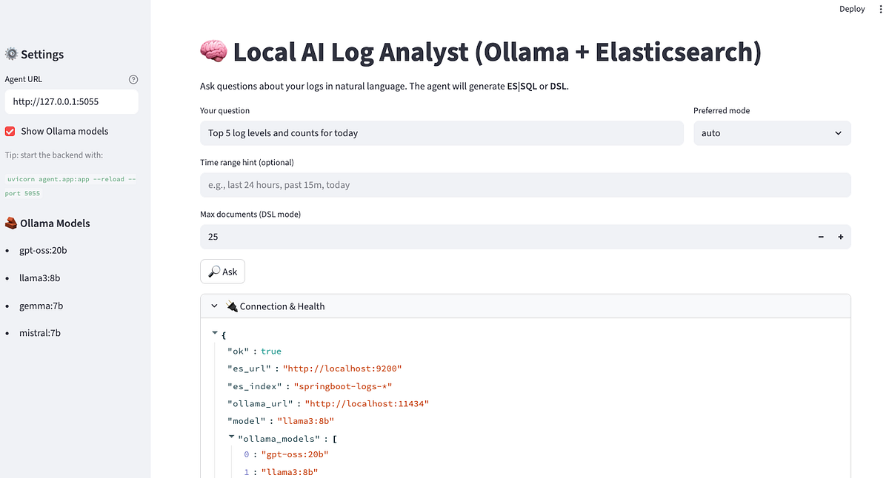Click the es_index value springboot-logs-*

(x=343, y=386)
